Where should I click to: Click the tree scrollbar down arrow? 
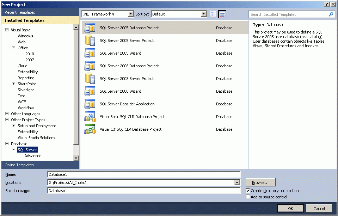point(76,158)
